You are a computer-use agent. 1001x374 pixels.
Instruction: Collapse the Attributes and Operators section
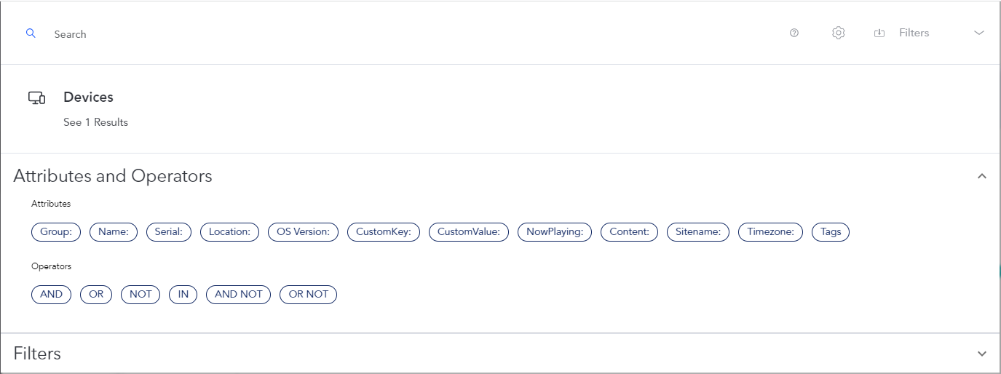[981, 176]
